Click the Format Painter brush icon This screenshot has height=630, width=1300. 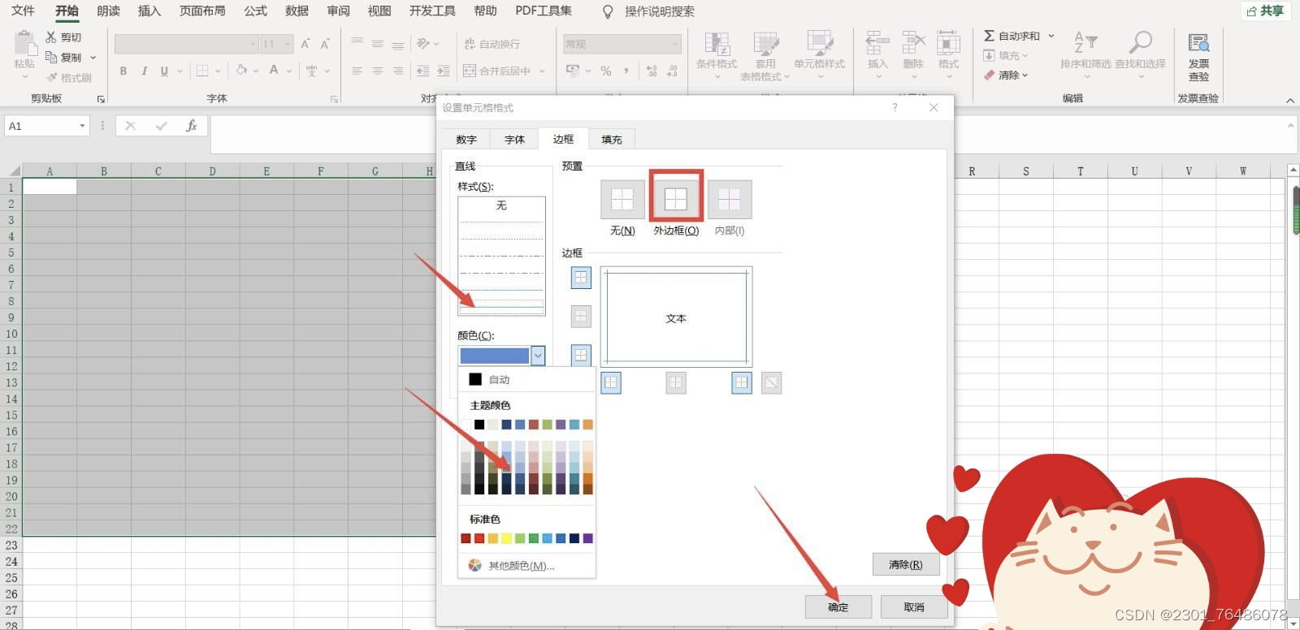[52, 78]
